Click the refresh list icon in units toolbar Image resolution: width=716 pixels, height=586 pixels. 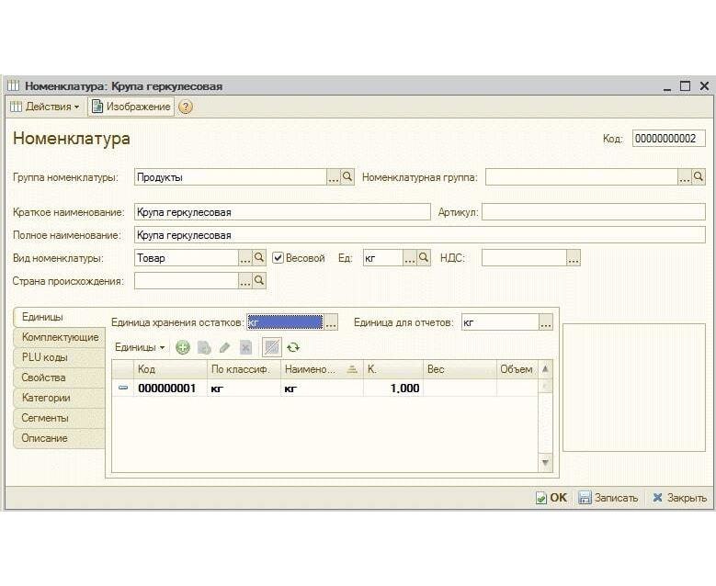(293, 347)
